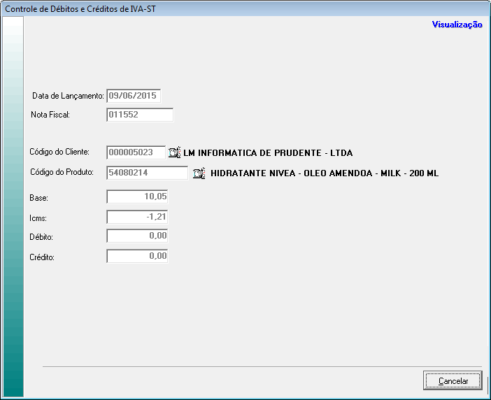Click the Nota Fiscal label
The height and width of the screenshot is (400, 491).
(51, 114)
